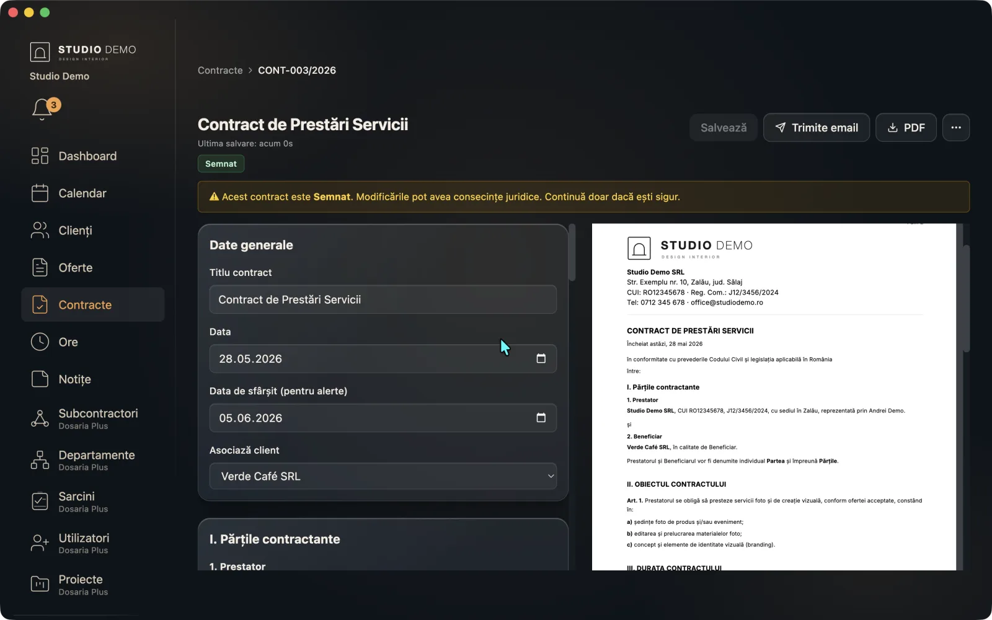
Task: Click the Dashboard grid icon
Action: point(40,156)
